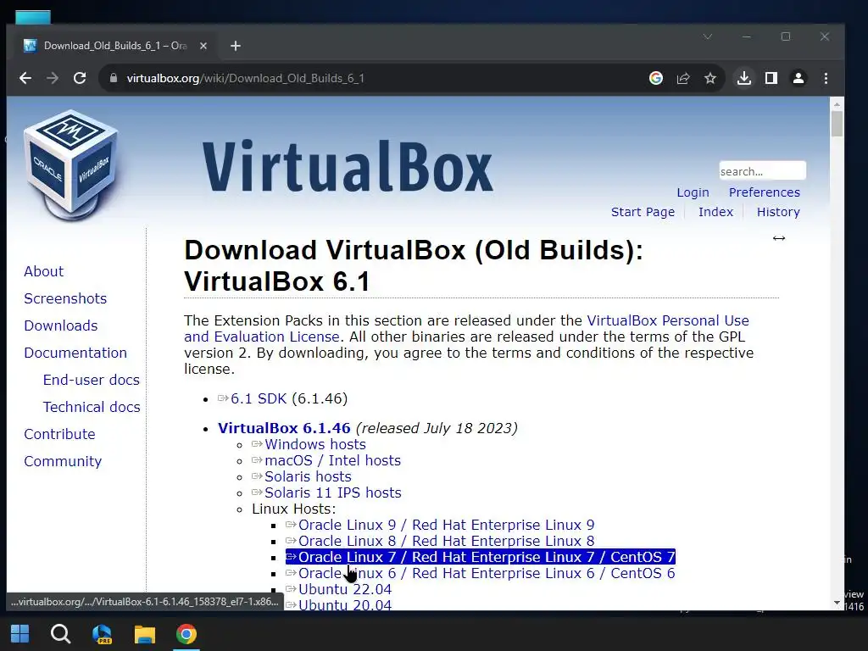The image size is (868, 651).
Task: Open the Chrome three-dot menu
Action: (826, 78)
